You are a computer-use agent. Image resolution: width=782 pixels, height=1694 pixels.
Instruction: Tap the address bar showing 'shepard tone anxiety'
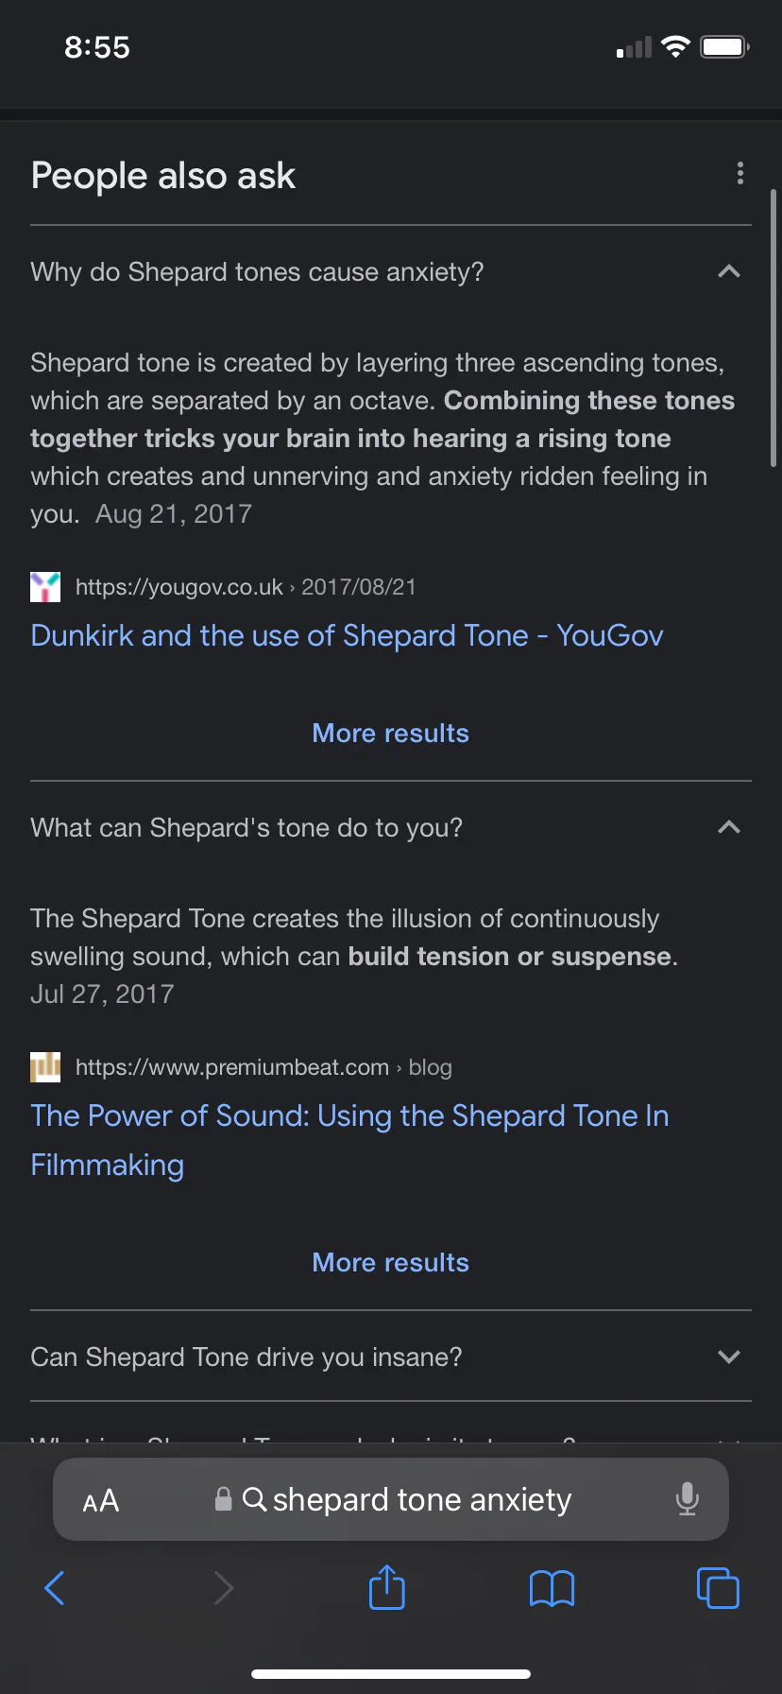[x=391, y=1499]
